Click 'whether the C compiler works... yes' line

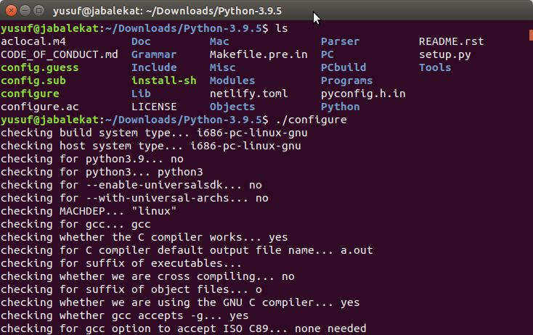(x=144, y=238)
